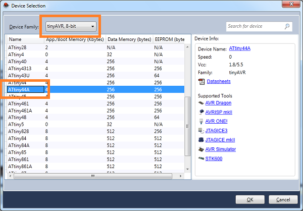This screenshot has height=211, width=303.
Task: Select the ATtiny461 device
Action: (96, 103)
